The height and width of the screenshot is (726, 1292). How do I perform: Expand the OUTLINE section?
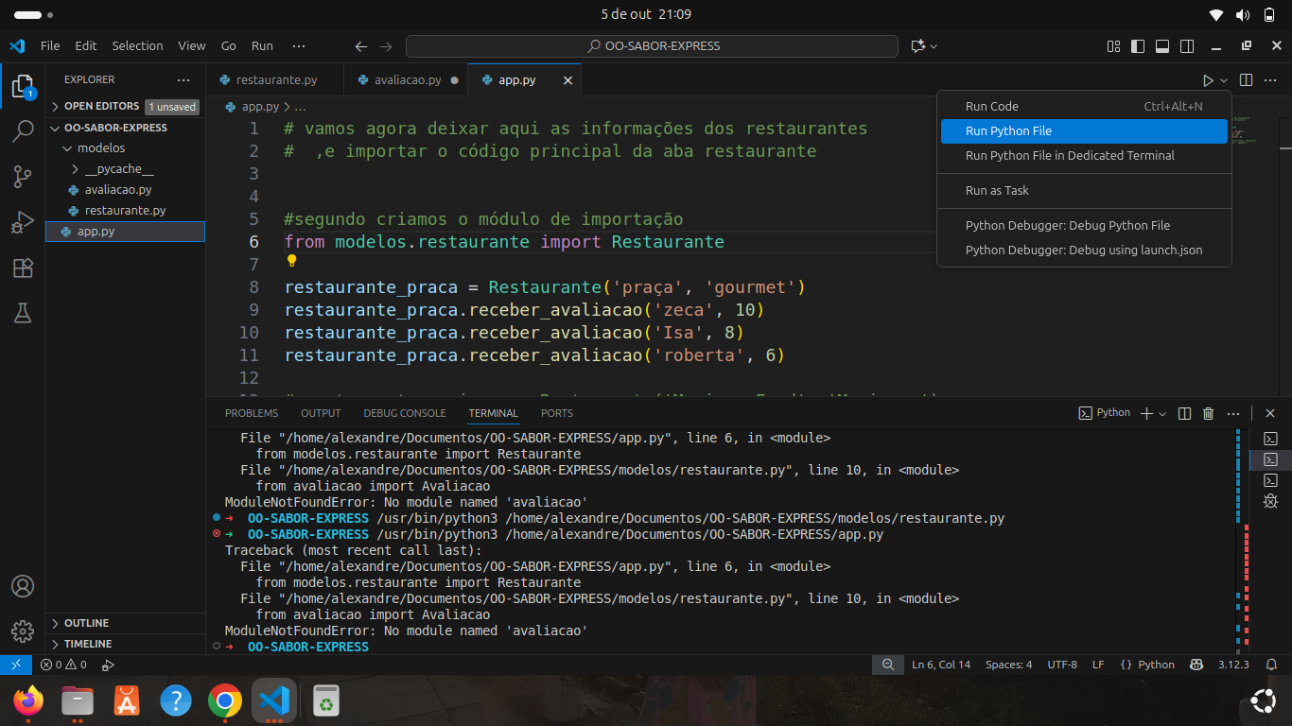click(86, 623)
